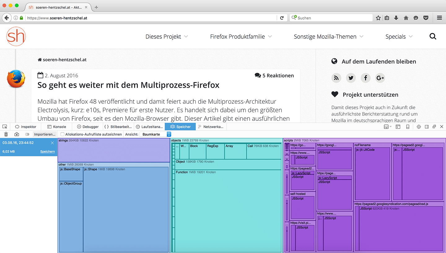Viewport: 446px width, 253px height.
Task: Open responsive design mode icon
Action: coord(408,127)
